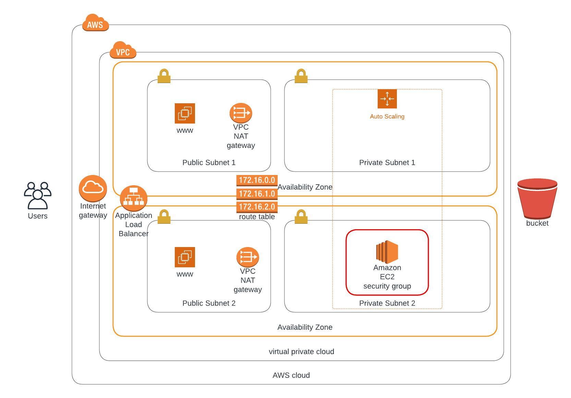
Task: Select the virtual private cloud label
Action: (301, 352)
